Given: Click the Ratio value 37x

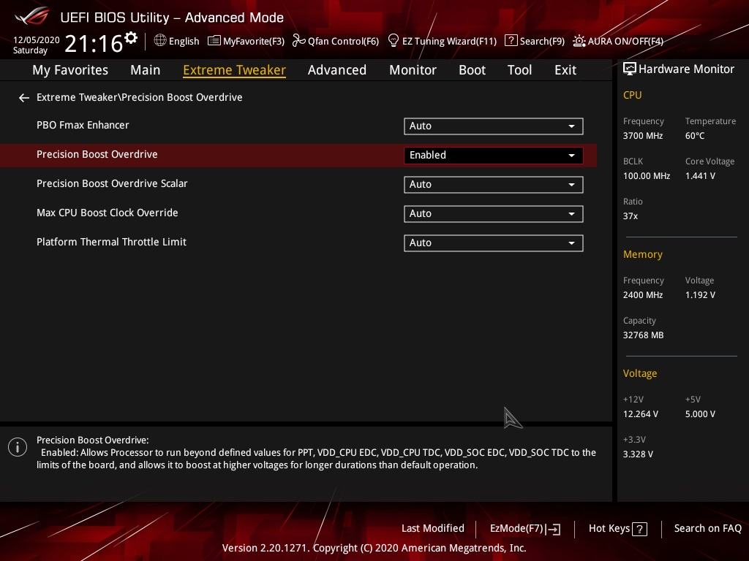Looking at the screenshot, I should pyautogui.click(x=631, y=216).
